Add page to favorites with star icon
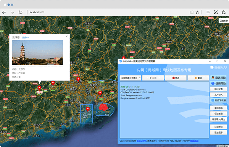 [197, 12]
